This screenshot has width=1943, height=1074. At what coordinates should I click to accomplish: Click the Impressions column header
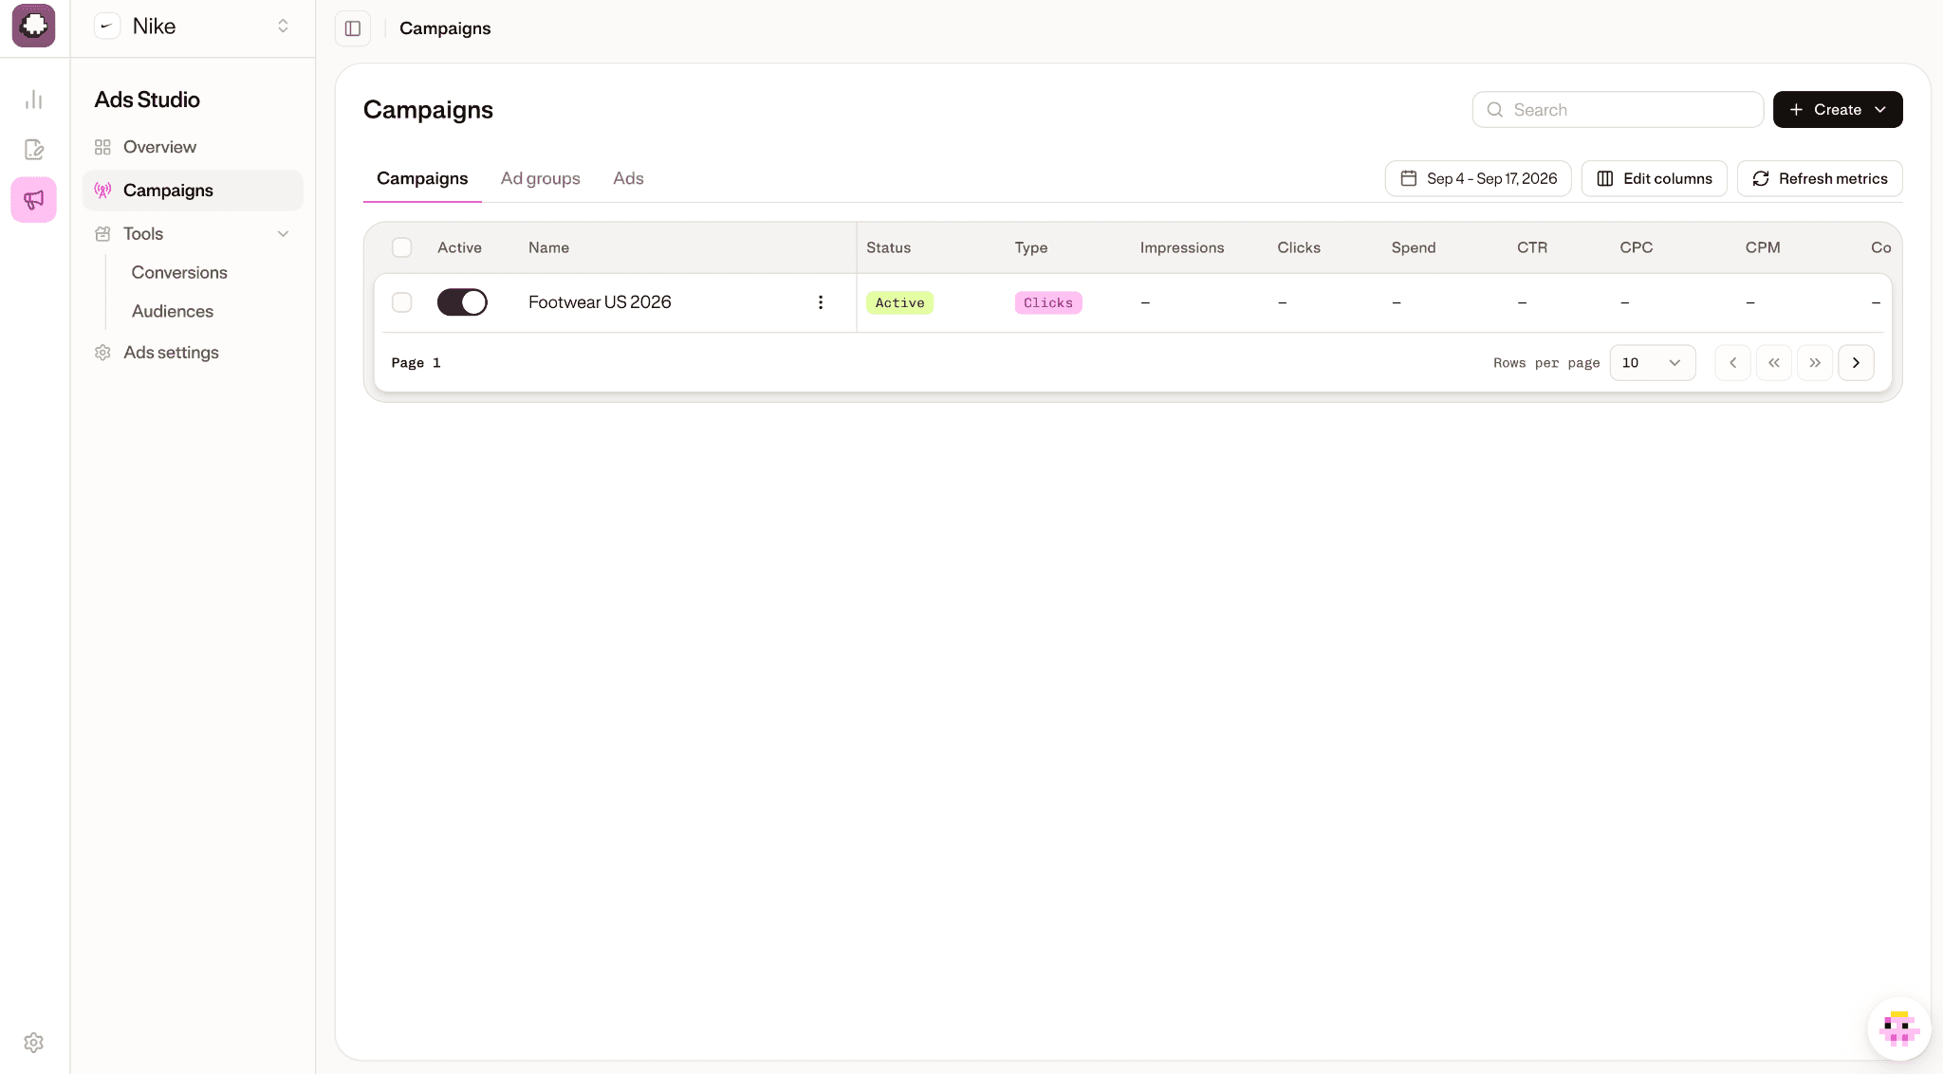click(1182, 247)
